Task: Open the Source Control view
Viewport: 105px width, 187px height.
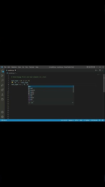Action: (2, 76)
